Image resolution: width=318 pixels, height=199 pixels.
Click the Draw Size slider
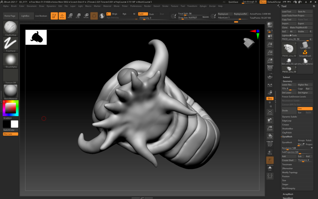pyautogui.click(x=193, y=18)
